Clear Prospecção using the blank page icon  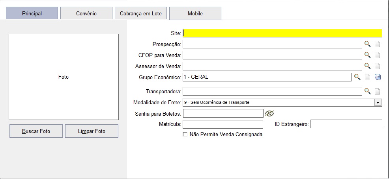click(x=377, y=44)
